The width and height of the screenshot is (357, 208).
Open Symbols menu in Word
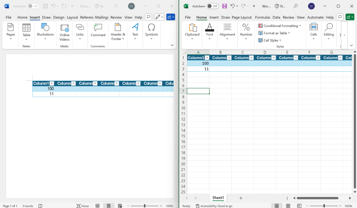coord(151,32)
